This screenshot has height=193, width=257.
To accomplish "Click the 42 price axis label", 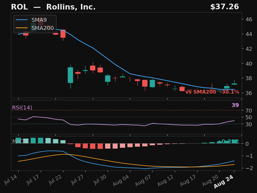I will [249, 49].
